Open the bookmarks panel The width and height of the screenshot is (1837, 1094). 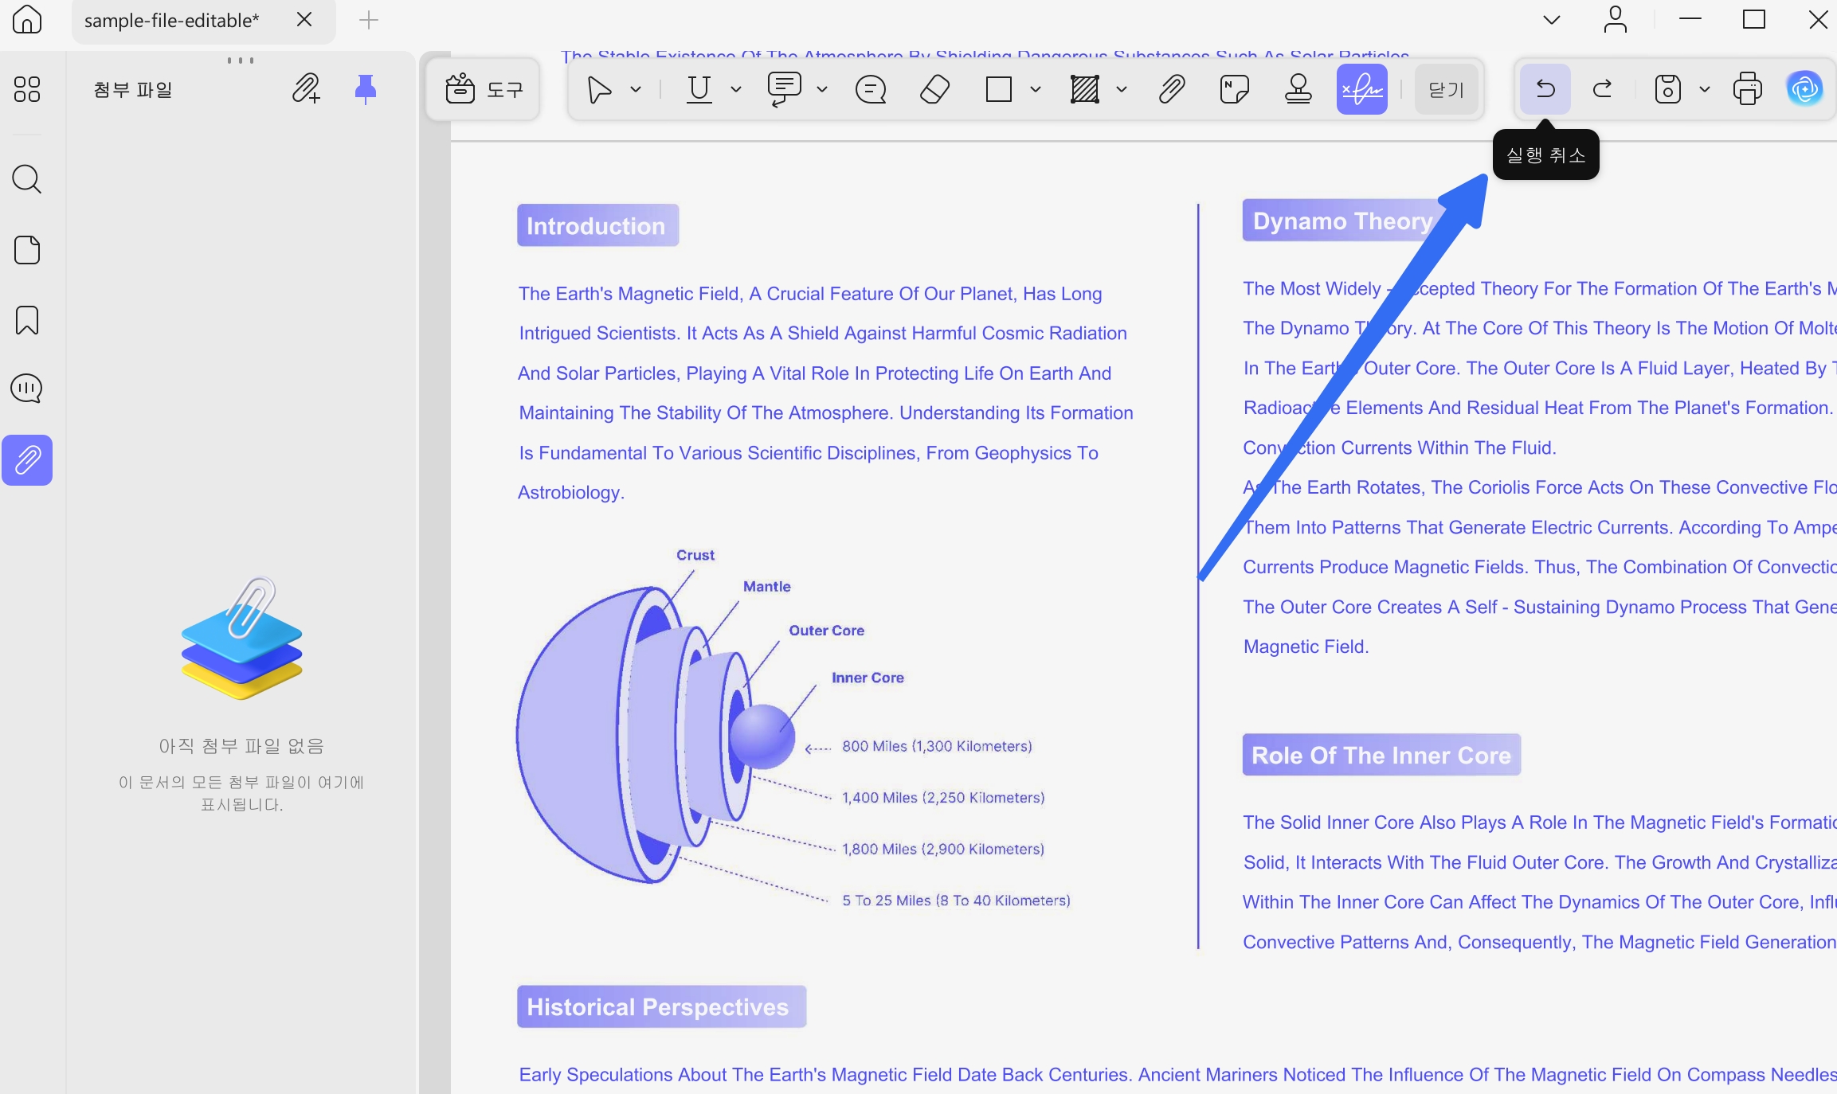[x=27, y=320]
